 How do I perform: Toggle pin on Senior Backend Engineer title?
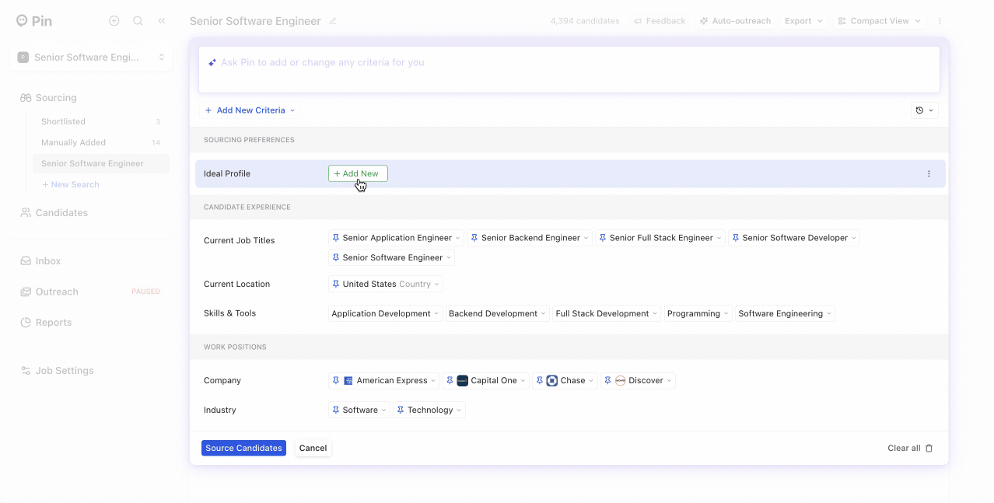coord(474,238)
